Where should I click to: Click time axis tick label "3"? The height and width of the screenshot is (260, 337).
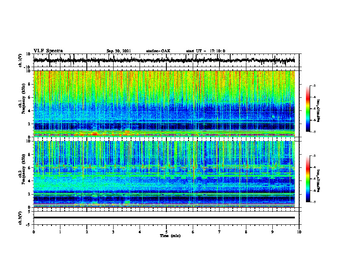tap(113, 232)
